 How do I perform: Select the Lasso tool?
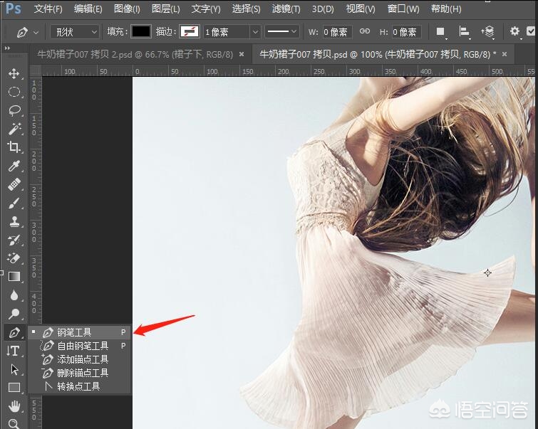[x=14, y=110]
